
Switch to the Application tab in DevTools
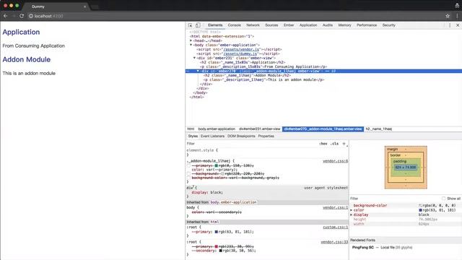point(308,25)
